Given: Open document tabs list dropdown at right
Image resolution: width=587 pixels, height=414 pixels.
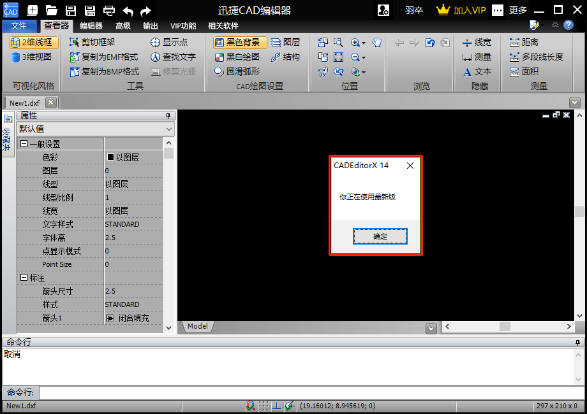Looking at the screenshot, I should 575,102.
